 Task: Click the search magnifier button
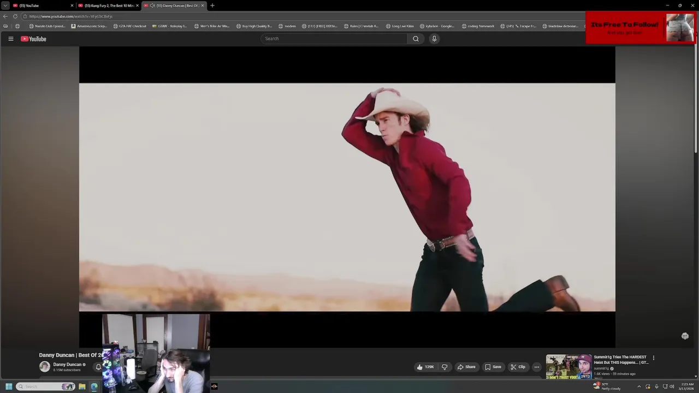(416, 39)
